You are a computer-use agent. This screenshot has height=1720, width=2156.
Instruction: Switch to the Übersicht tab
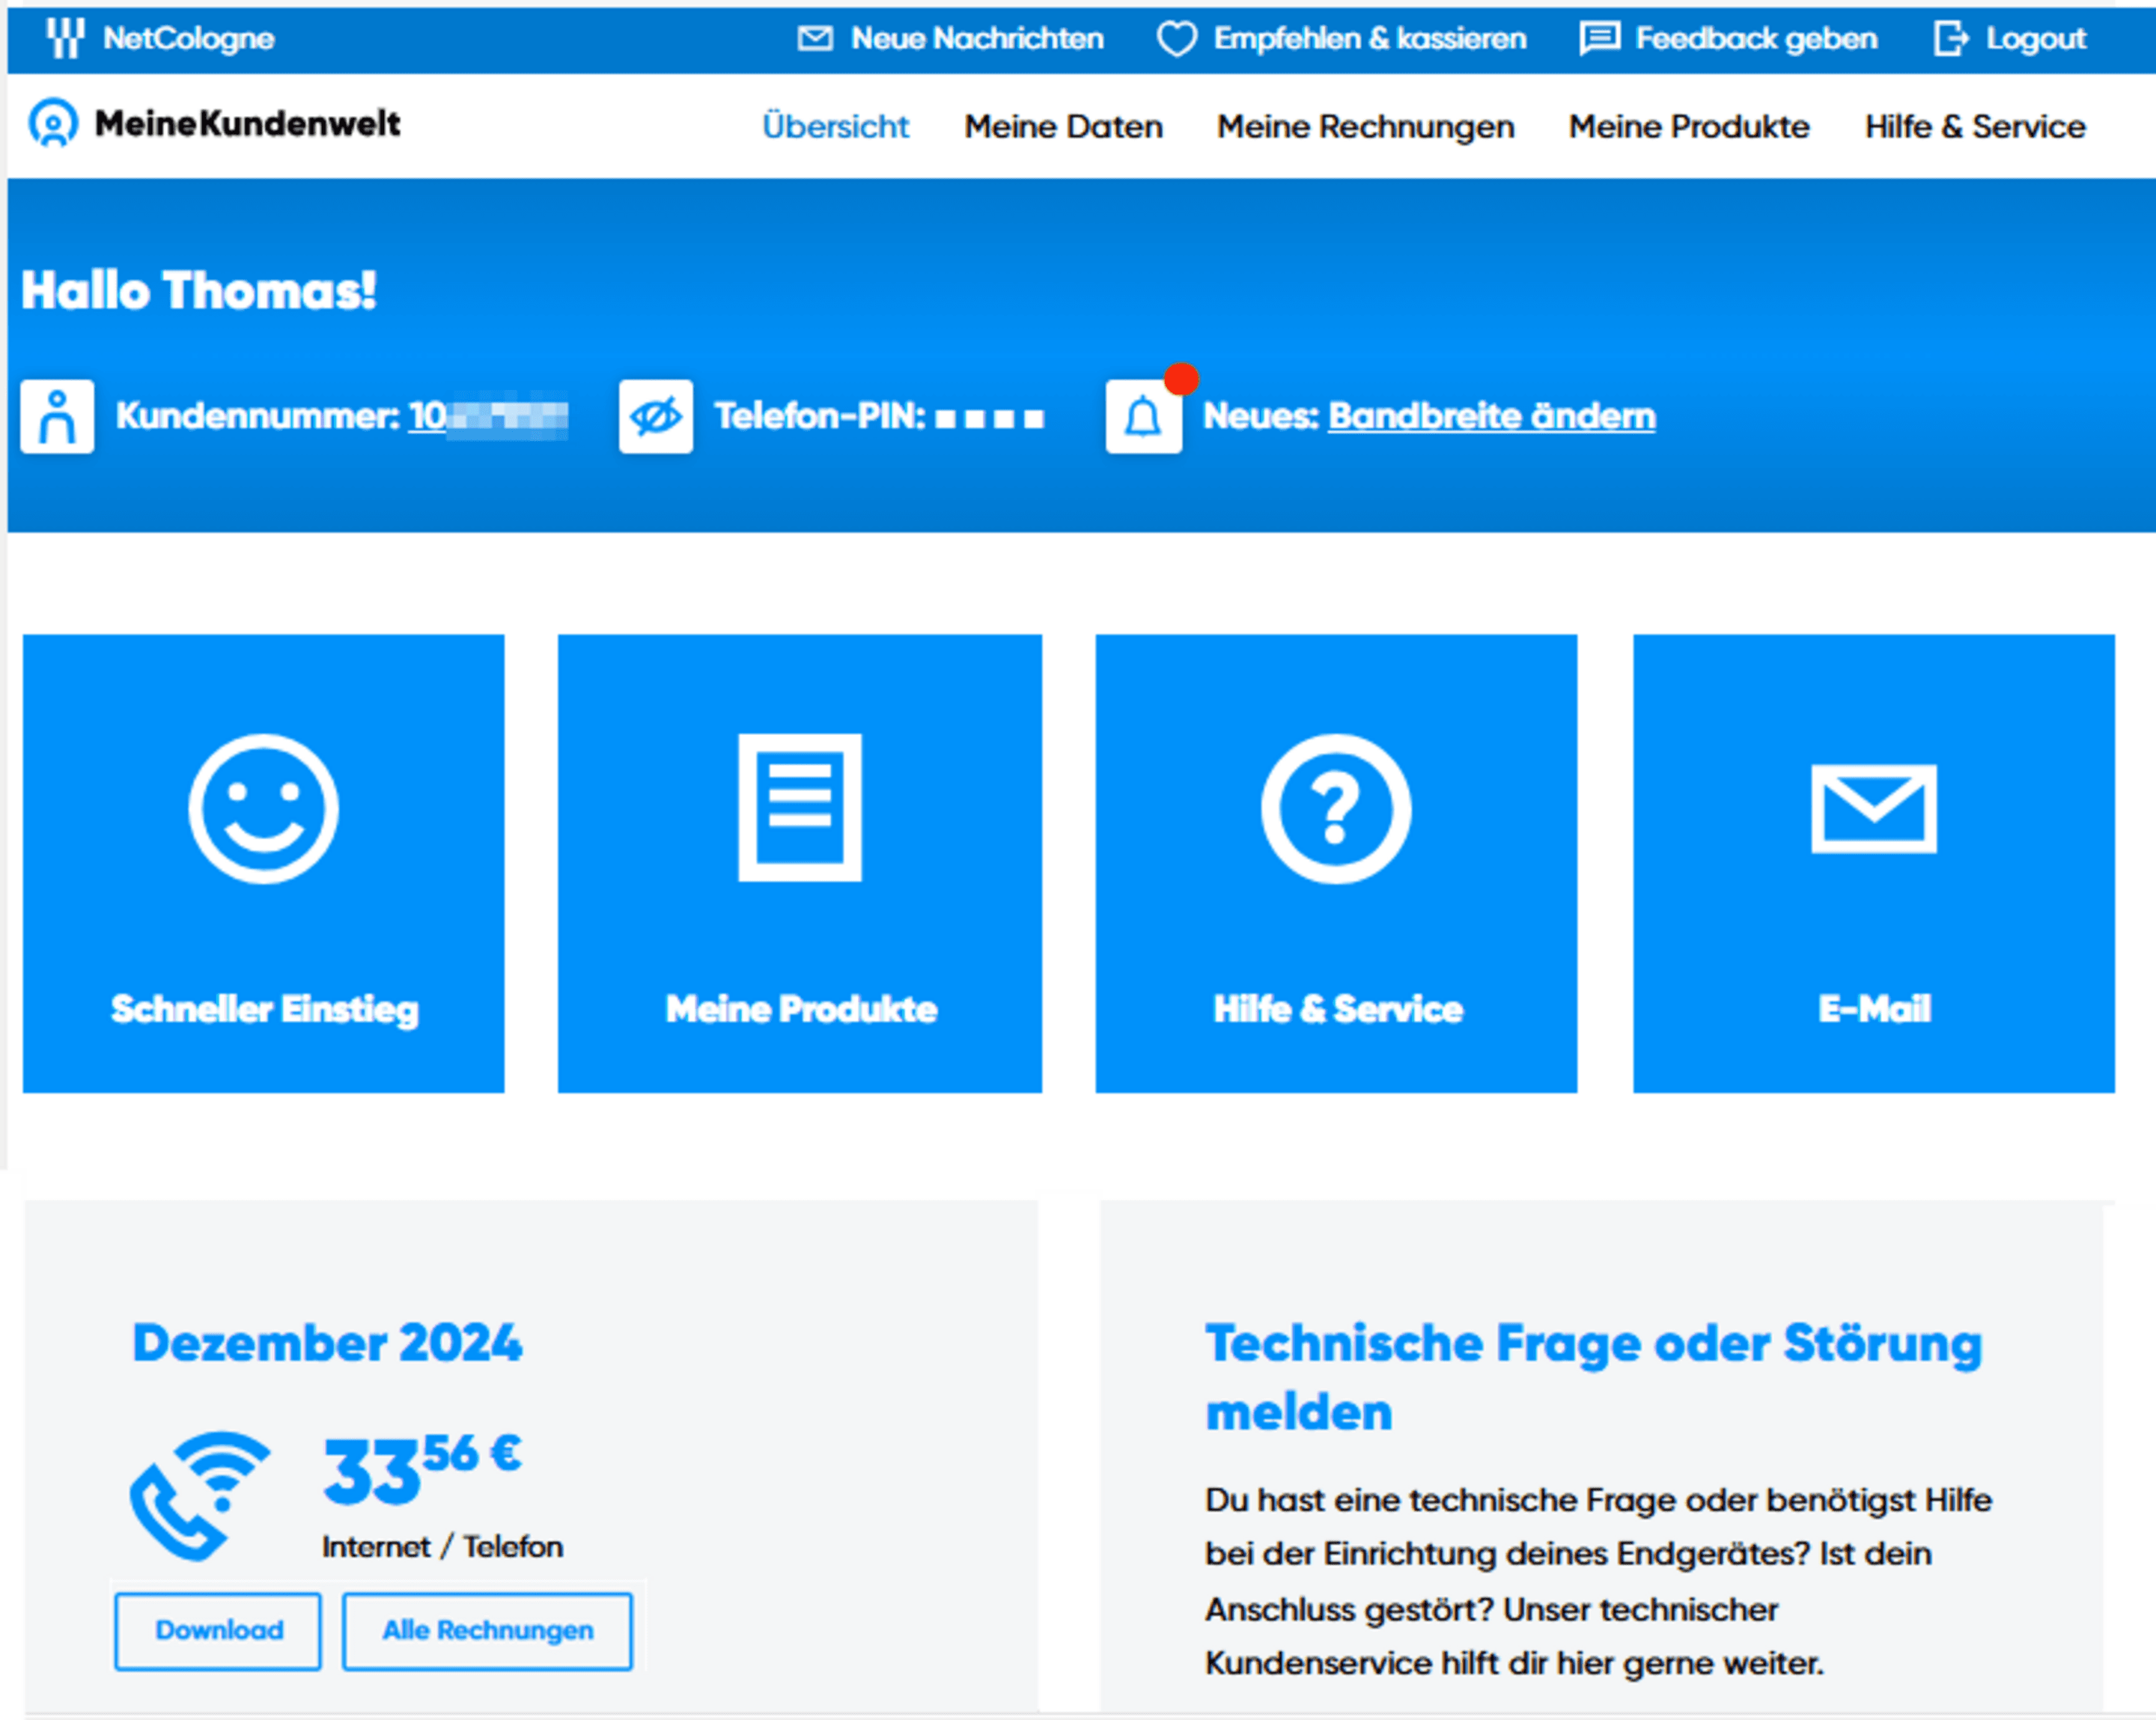tap(835, 126)
